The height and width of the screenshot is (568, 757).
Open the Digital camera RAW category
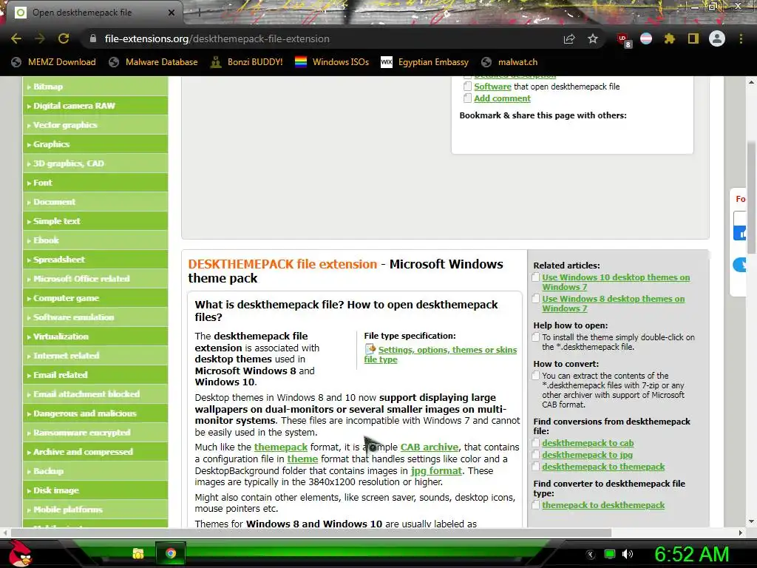(95, 106)
